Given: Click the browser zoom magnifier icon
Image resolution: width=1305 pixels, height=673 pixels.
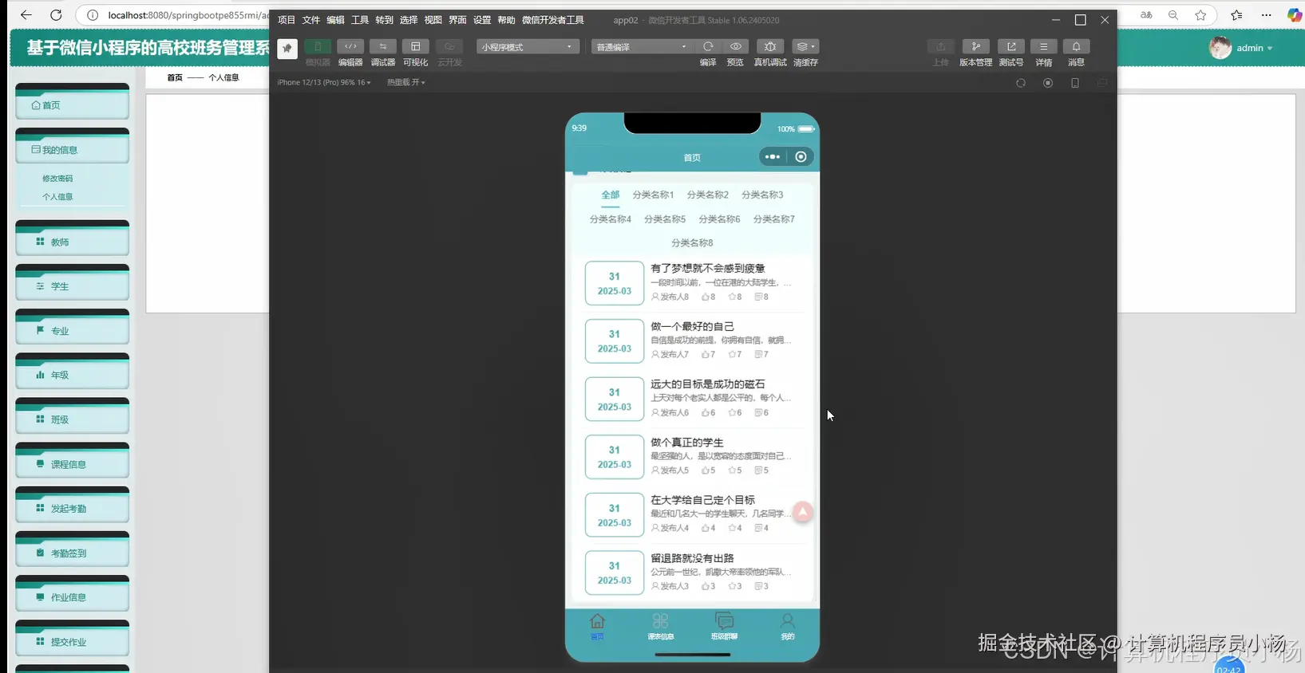Looking at the screenshot, I should pos(1173,14).
